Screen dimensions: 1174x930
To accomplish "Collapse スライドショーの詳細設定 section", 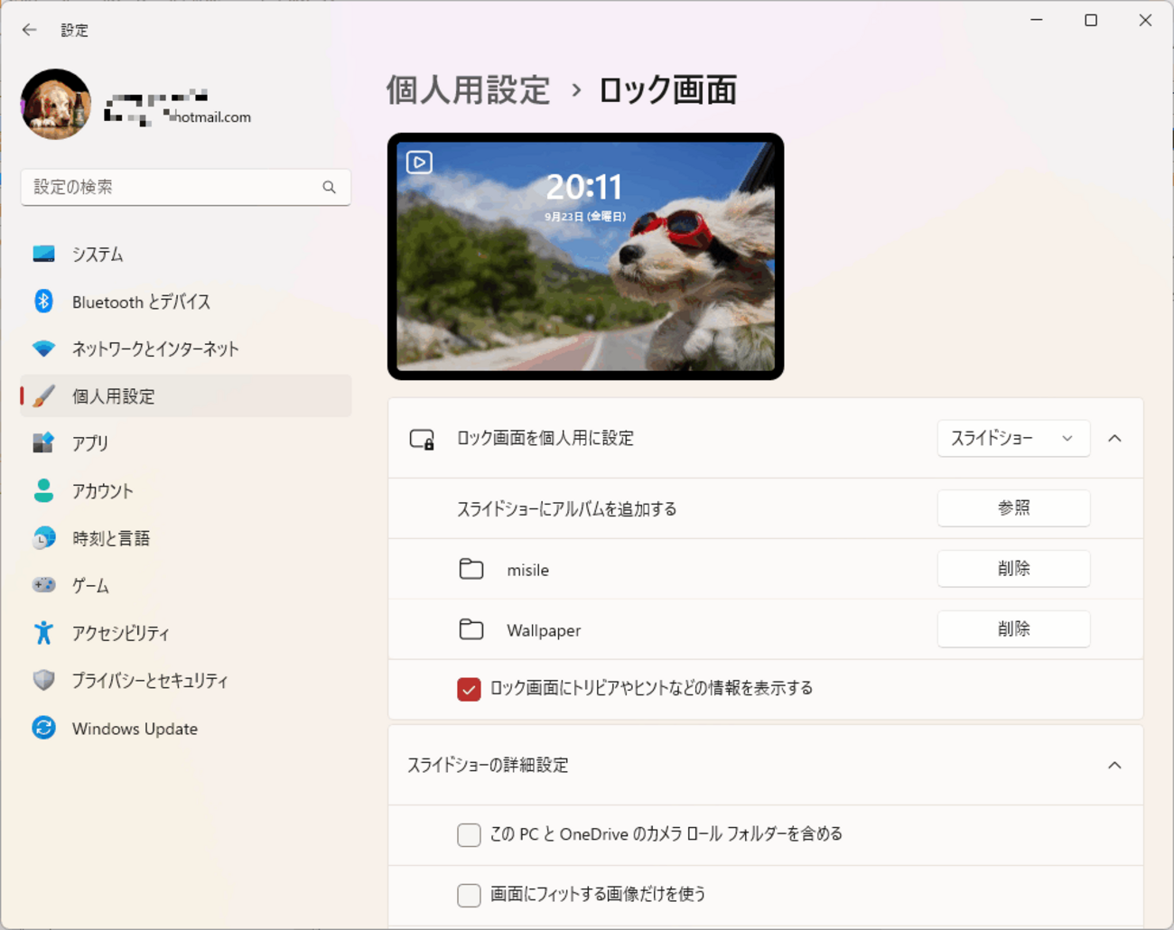I will (x=1115, y=766).
